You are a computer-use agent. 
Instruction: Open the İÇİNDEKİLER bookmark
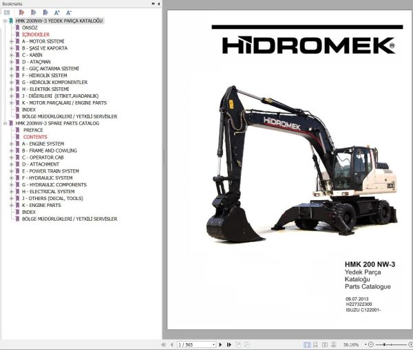point(36,34)
